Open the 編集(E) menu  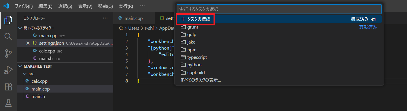coord(45,6)
